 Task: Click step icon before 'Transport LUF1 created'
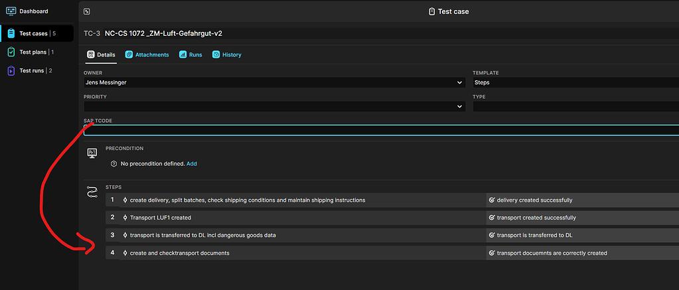[x=125, y=217]
